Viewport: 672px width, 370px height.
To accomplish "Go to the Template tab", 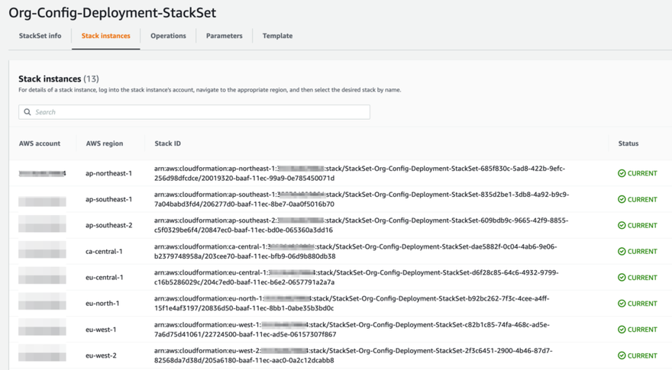I will tap(277, 36).
